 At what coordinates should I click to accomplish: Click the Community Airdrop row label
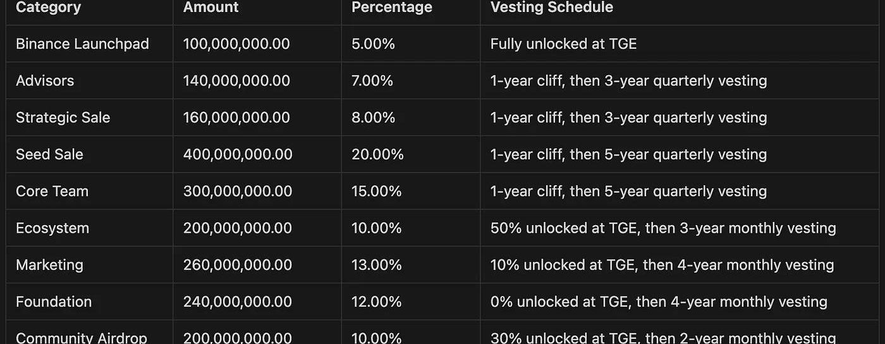coord(82,338)
